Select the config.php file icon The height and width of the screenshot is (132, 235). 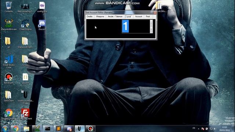[42, 7]
